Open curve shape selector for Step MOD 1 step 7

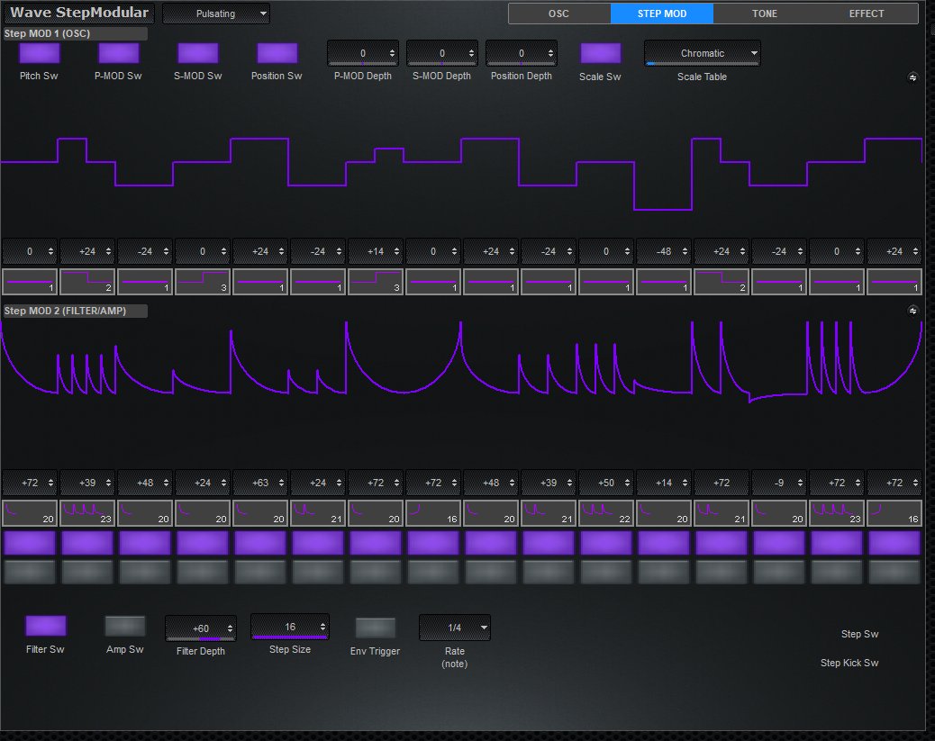[x=376, y=282]
